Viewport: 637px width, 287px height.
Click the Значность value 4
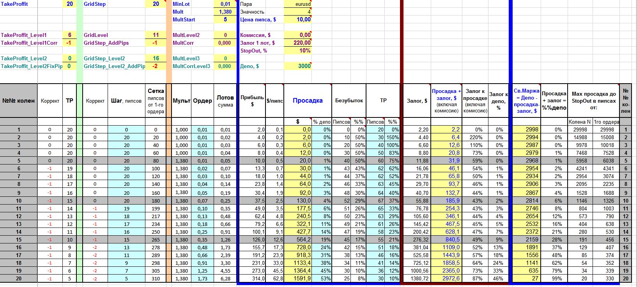click(298, 12)
